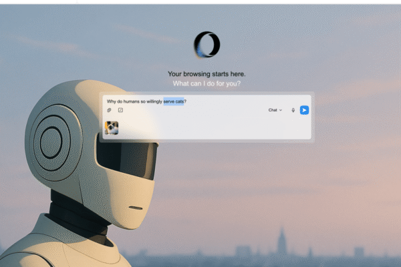Screen dimensions: 401x267
Task: Click the screenshot capture icon beside the paperclip
Action: click(120, 110)
